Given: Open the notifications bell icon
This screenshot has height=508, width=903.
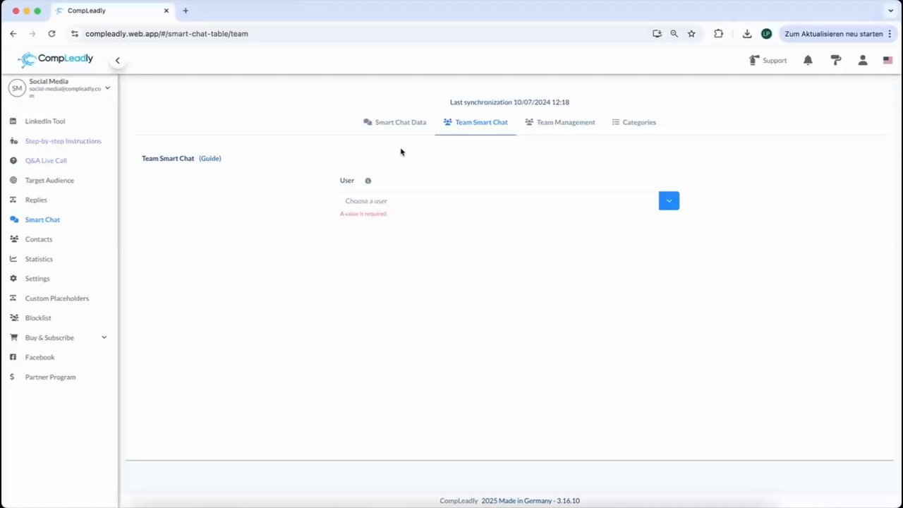Looking at the screenshot, I should [x=808, y=61].
